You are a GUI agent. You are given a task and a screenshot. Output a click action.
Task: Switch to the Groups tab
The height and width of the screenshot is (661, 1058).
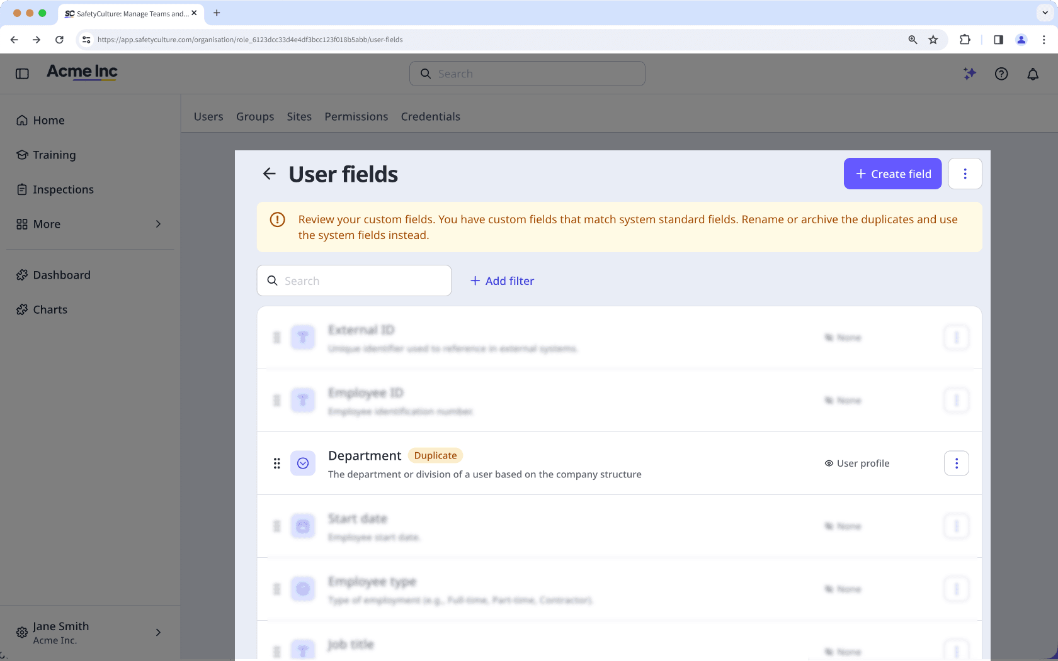point(255,116)
